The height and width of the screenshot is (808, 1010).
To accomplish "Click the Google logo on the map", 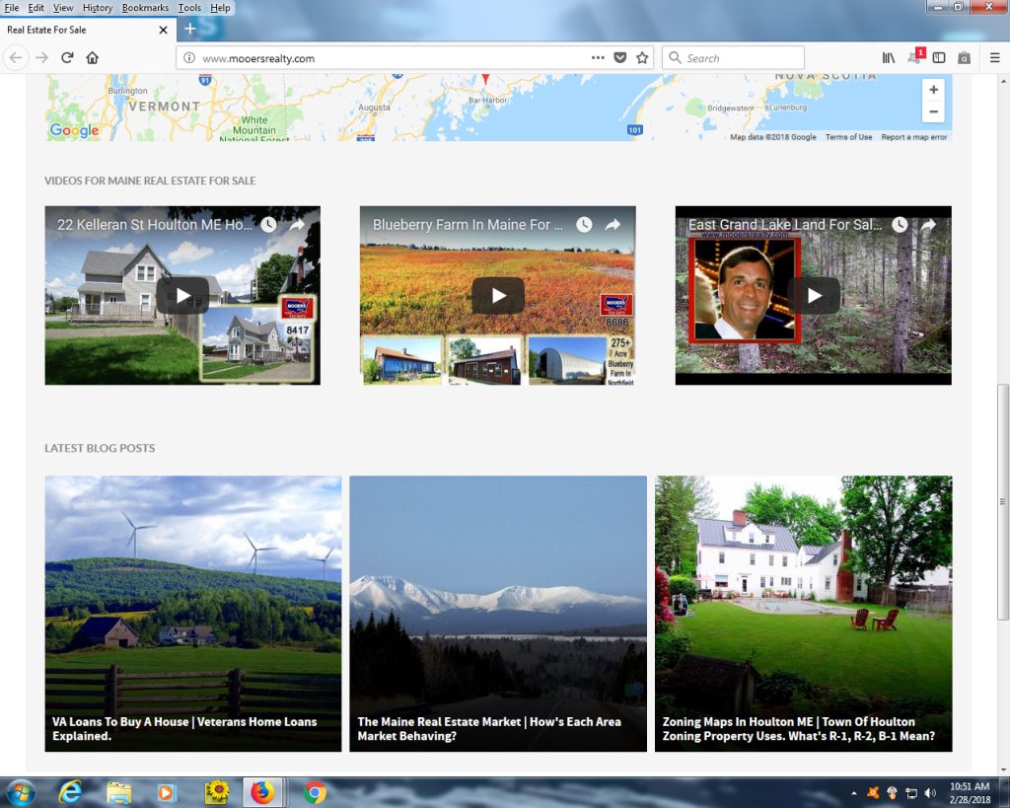I will [74, 130].
